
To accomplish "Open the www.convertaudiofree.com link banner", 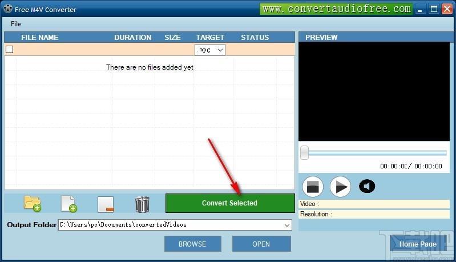I will [x=337, y=9].
